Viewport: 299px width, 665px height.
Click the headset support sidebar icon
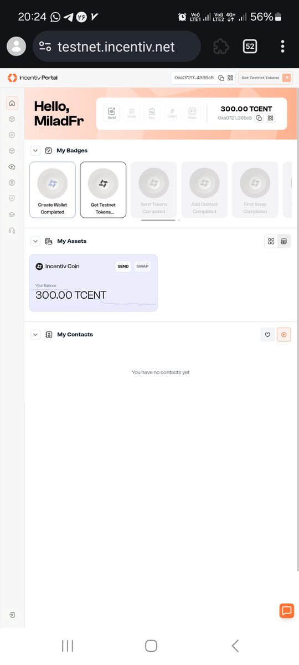[x=12, y=231]
